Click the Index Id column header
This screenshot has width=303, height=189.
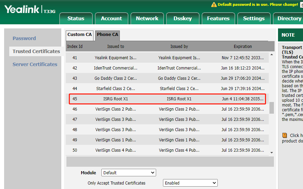75,46
